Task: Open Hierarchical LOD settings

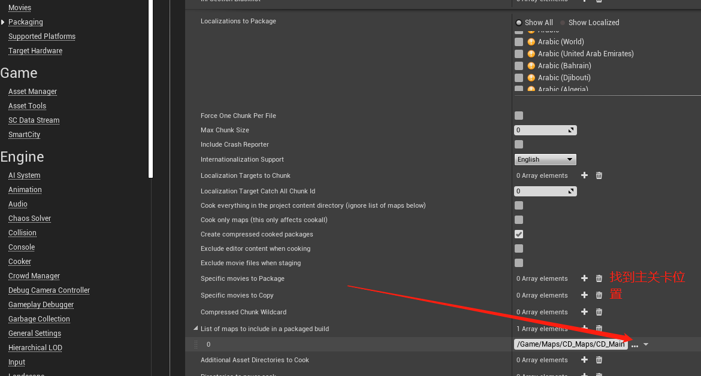Action: tap(35, 347)
